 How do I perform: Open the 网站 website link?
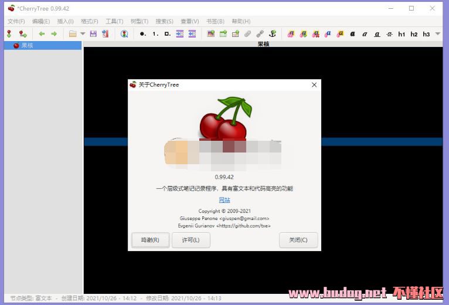pyautogui.click(x=224, y=200)
